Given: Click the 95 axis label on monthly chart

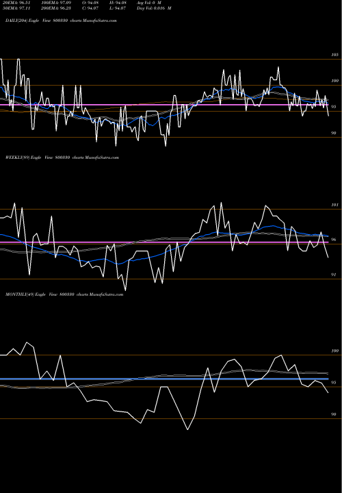Looking at the screenshot, I should coord(334,383).
